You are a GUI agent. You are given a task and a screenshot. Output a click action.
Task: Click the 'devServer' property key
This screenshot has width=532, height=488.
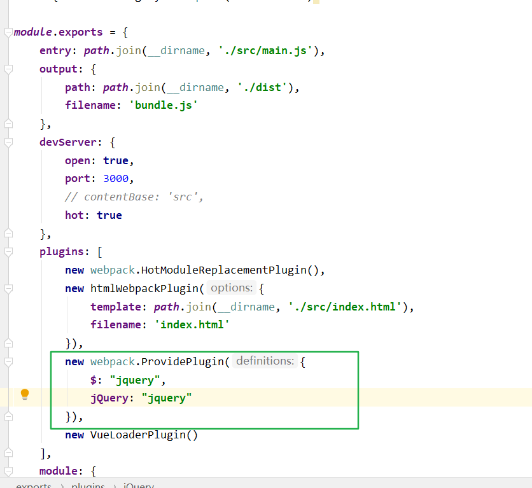pos(68,142)
